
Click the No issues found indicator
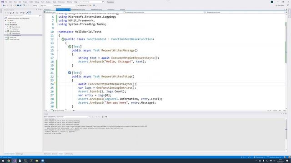[x=59, y=110]
